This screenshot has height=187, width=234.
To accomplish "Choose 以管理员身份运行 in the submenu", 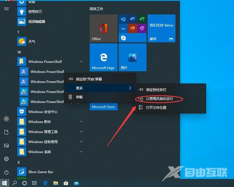I will tap(170, 99).
